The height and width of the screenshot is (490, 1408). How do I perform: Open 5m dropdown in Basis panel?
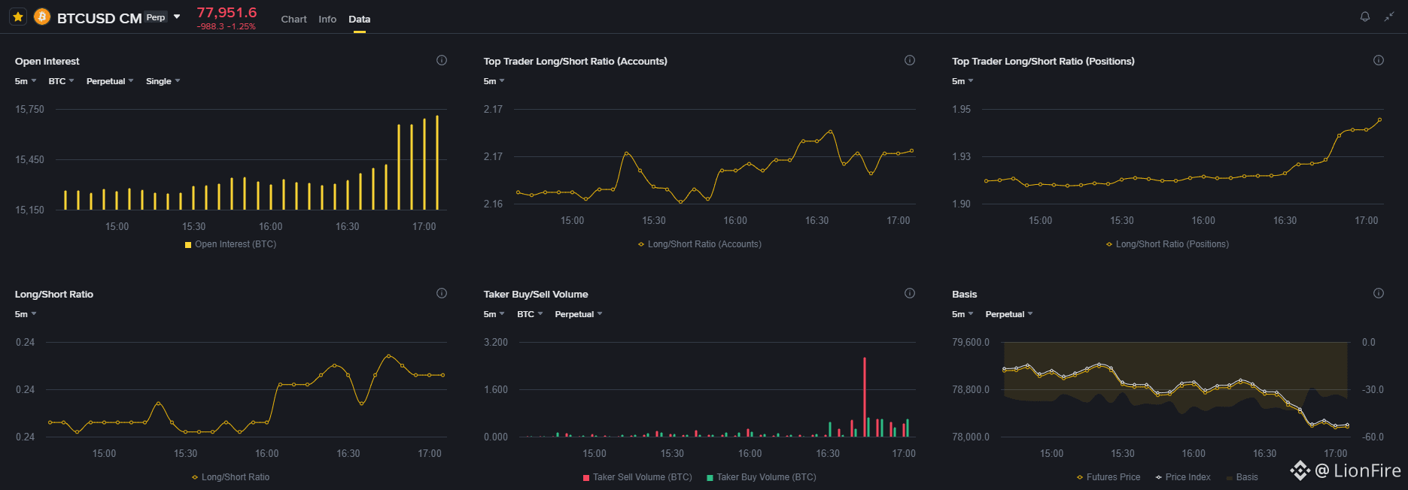point(962,314)
